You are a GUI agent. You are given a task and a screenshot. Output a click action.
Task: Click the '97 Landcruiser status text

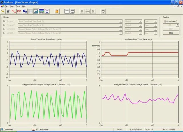42,129
